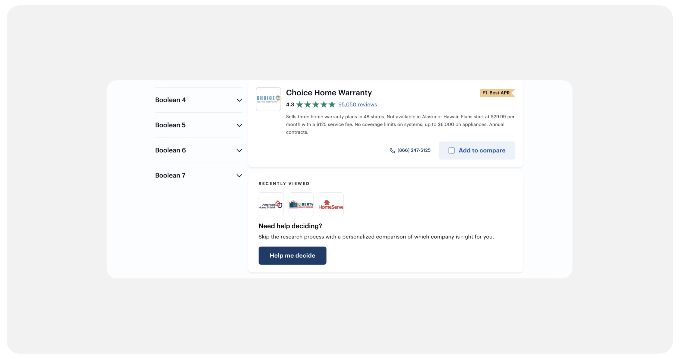Viewport: 679px width, 359px height.
Task: Open the American Home Shield logo thumbnail
Action: click(x=271, y=204)
